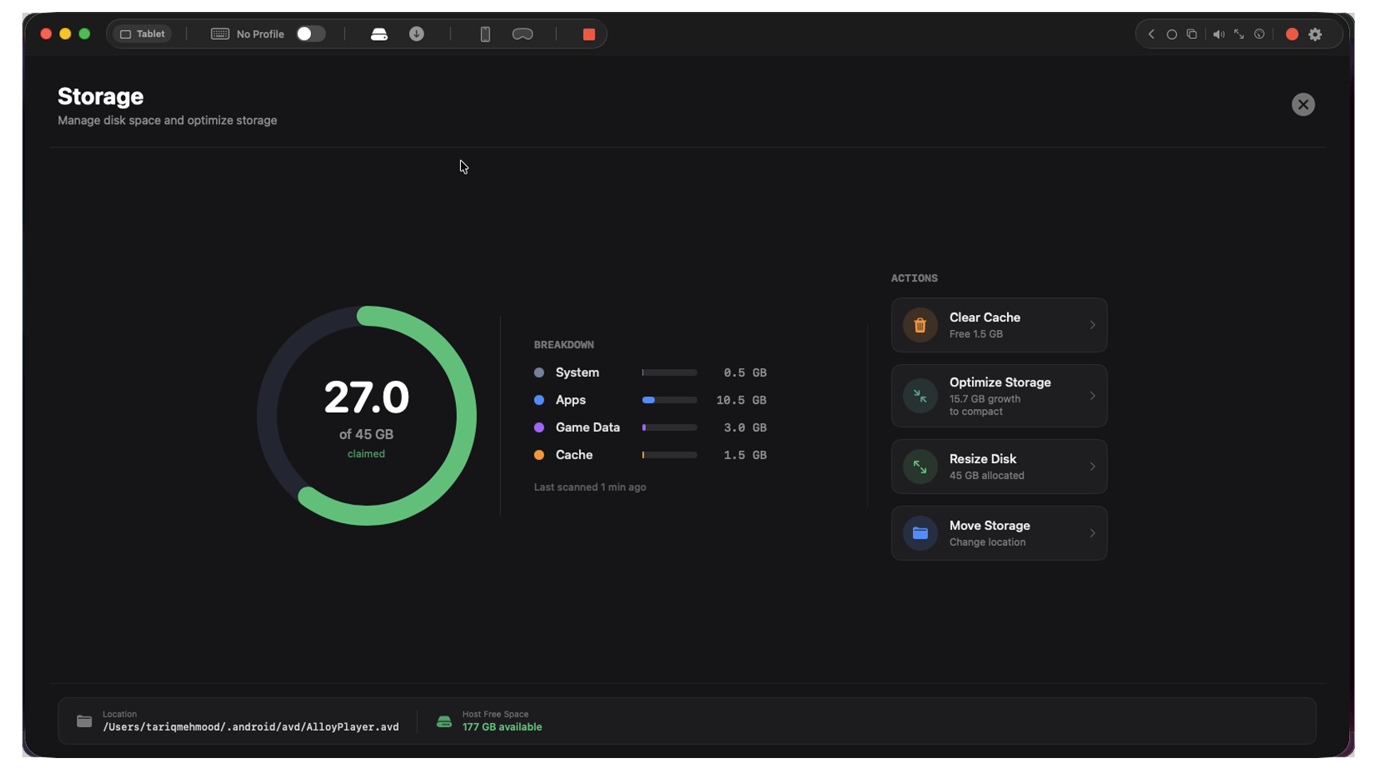This screenshot has width=1377, height=770.
Task: Expand the Resize Disk chevron
Action: point(1092,467)
